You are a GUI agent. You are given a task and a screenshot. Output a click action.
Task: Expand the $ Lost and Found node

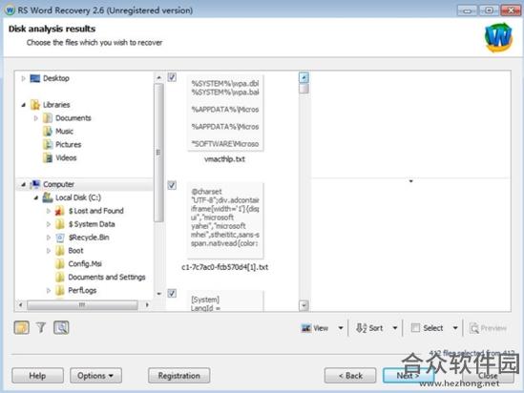49,211
